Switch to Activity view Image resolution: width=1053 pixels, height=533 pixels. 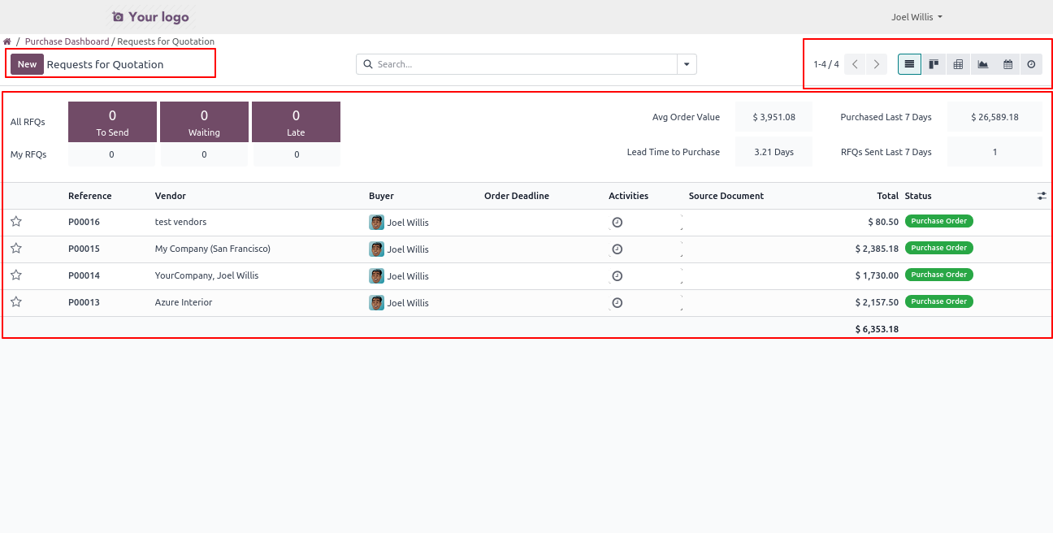[1031, 64]
